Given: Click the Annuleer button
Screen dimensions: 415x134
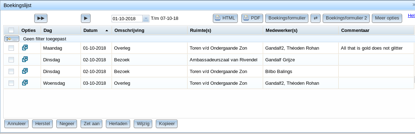Looking at the screenshot, I should coord(17,124).
